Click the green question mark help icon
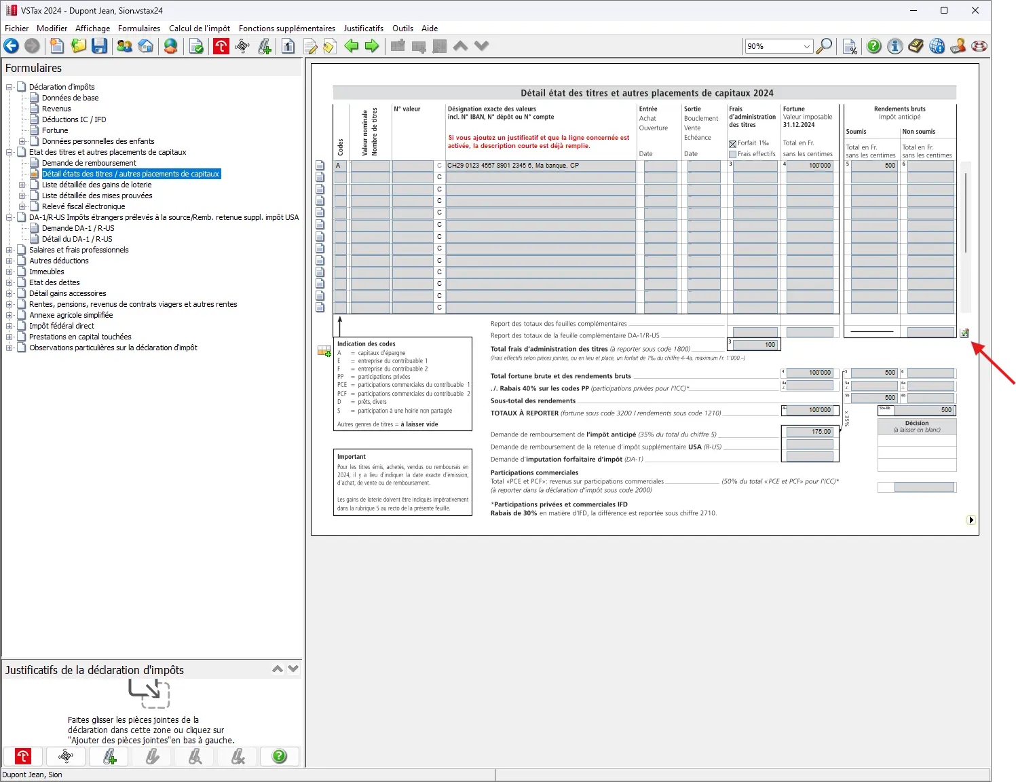This screenshot has width=1016, height=782. 874,46
